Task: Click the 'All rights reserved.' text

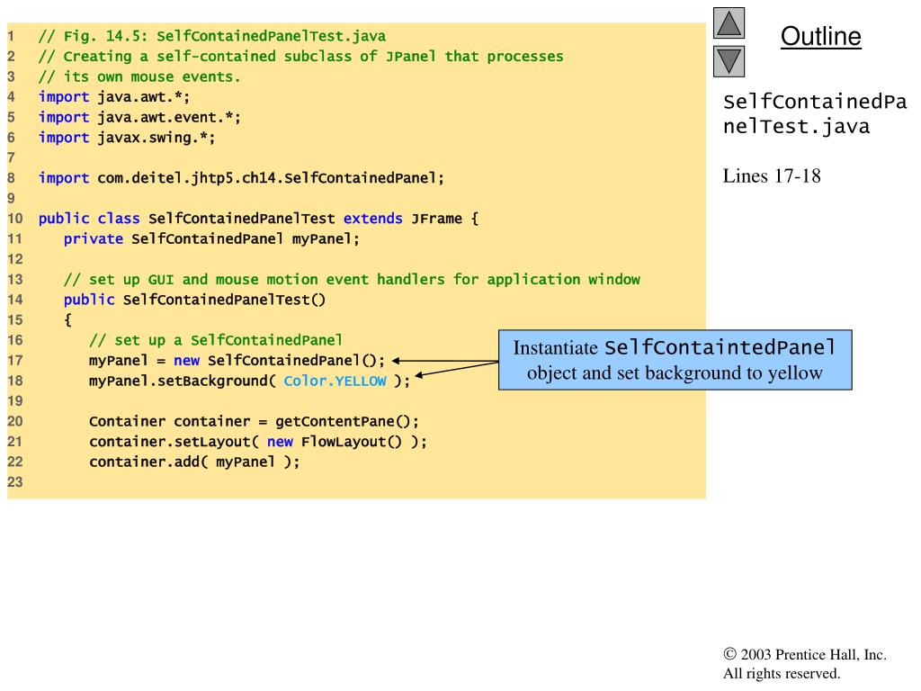Action: point(782,673)
